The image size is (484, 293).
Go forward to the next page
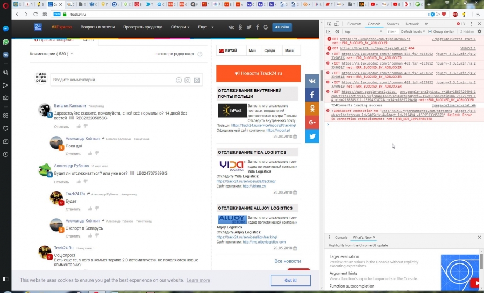tap(26, 14)
